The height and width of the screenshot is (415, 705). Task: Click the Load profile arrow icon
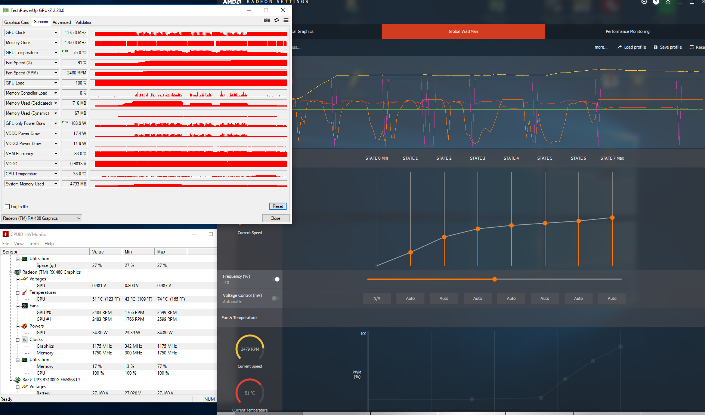pyautogui.click(x=619, y=47)
